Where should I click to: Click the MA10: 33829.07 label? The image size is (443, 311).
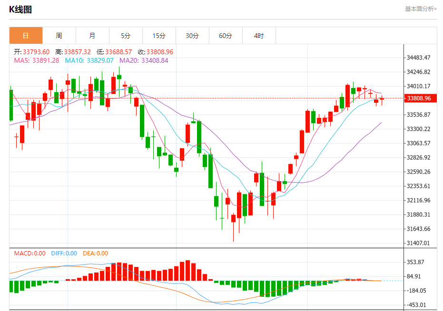click(x=89, y=60)
